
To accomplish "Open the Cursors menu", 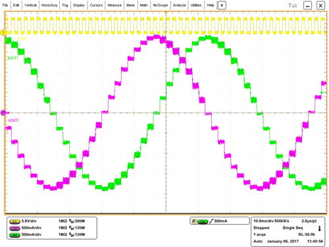I will [96, 5].
